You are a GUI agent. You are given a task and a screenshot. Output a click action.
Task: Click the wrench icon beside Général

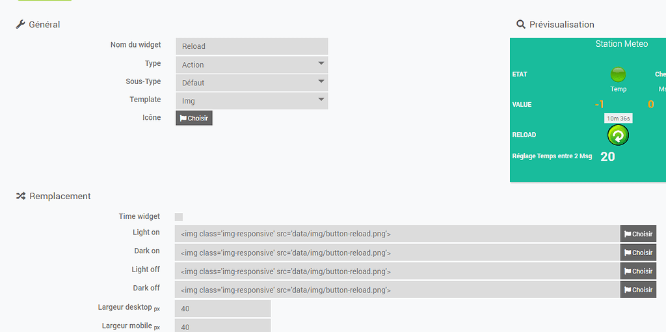tap(20, 24)
